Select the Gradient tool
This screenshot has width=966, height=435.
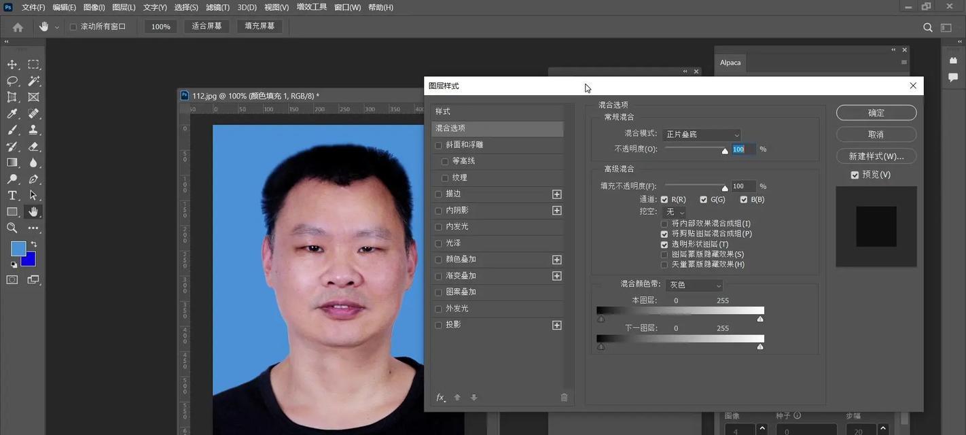tap(12, 162)
